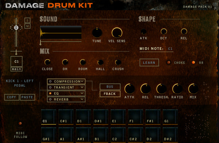Toggle the MIDI FOLLOW light
The image size is (219, 143).
click(20, 123)
